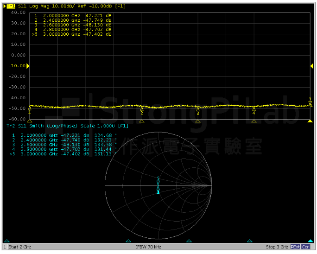Select Tr2 S11 Smith (Log/Phase) trace title

[x=68, y=126]
